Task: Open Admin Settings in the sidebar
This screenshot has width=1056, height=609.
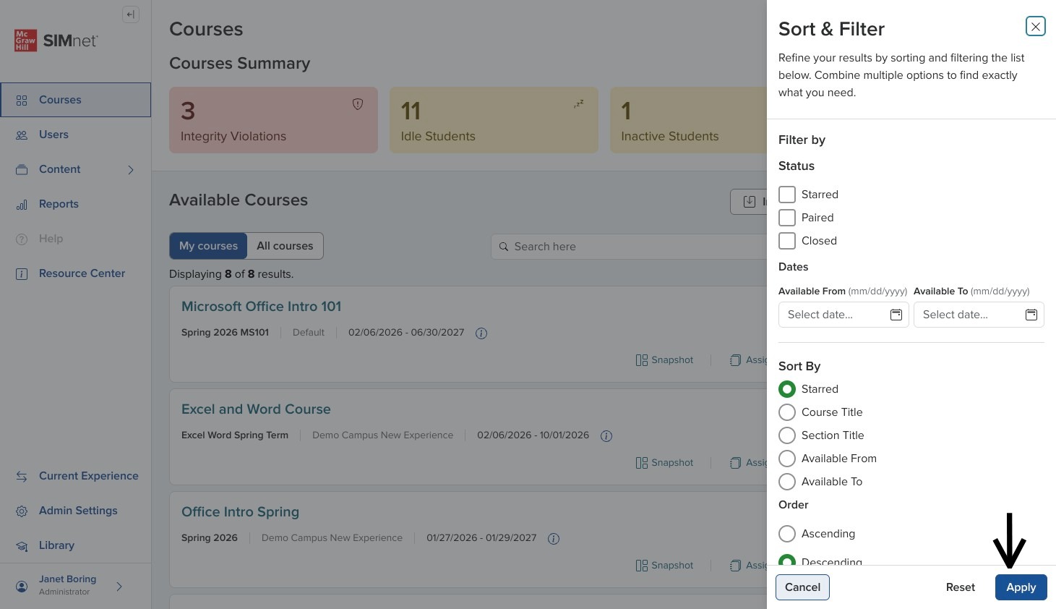Action: pyautogui.click(x=76, y=511)
